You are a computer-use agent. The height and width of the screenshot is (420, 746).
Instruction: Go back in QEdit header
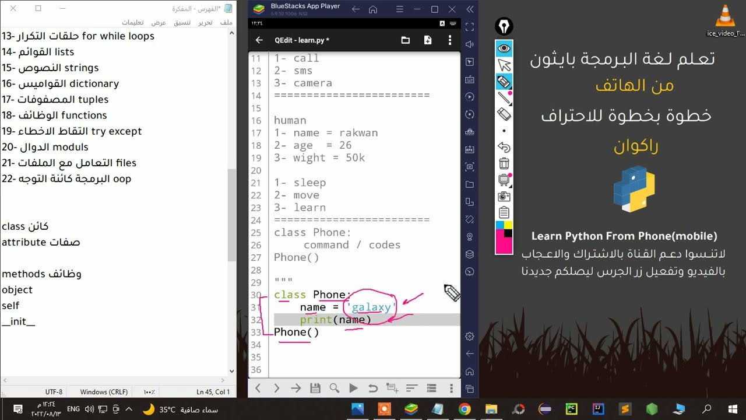259,40
